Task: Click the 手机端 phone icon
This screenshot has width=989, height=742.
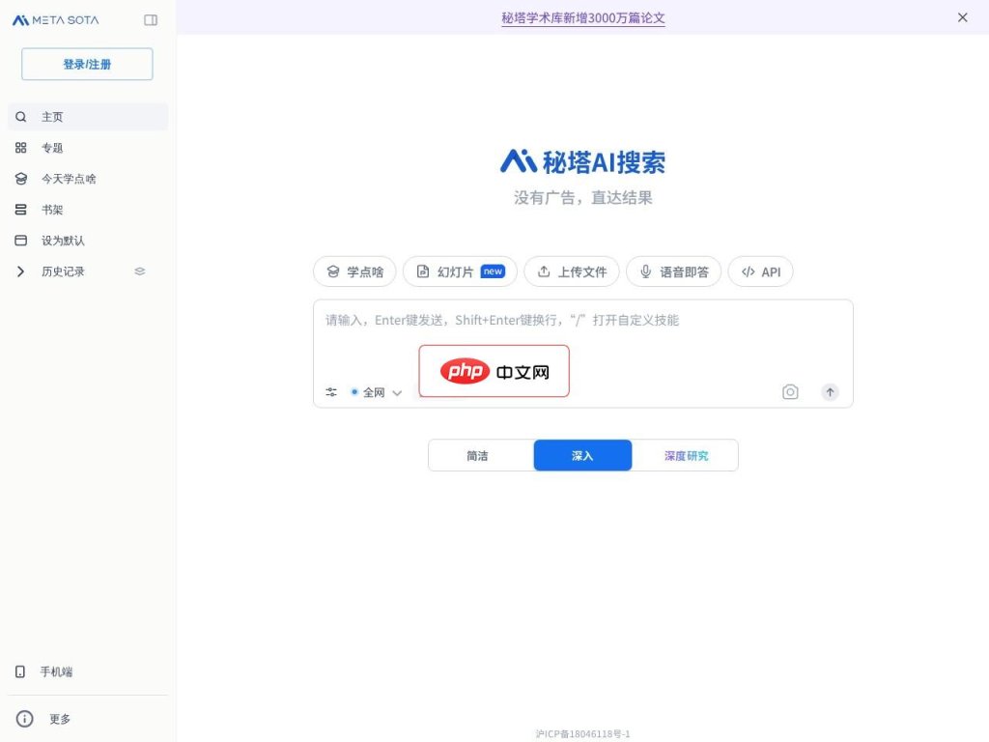Action: coord(20,671)
